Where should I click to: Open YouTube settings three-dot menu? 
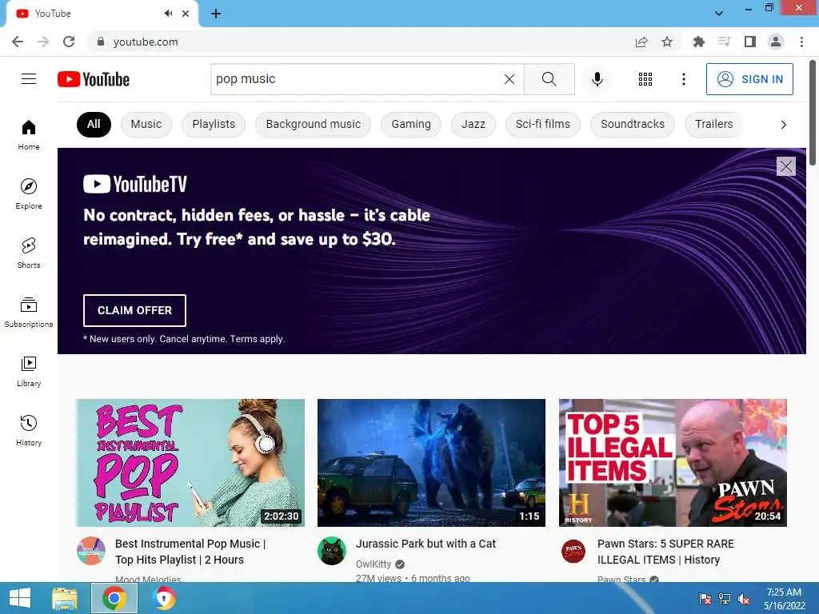[x=683, y=79]
